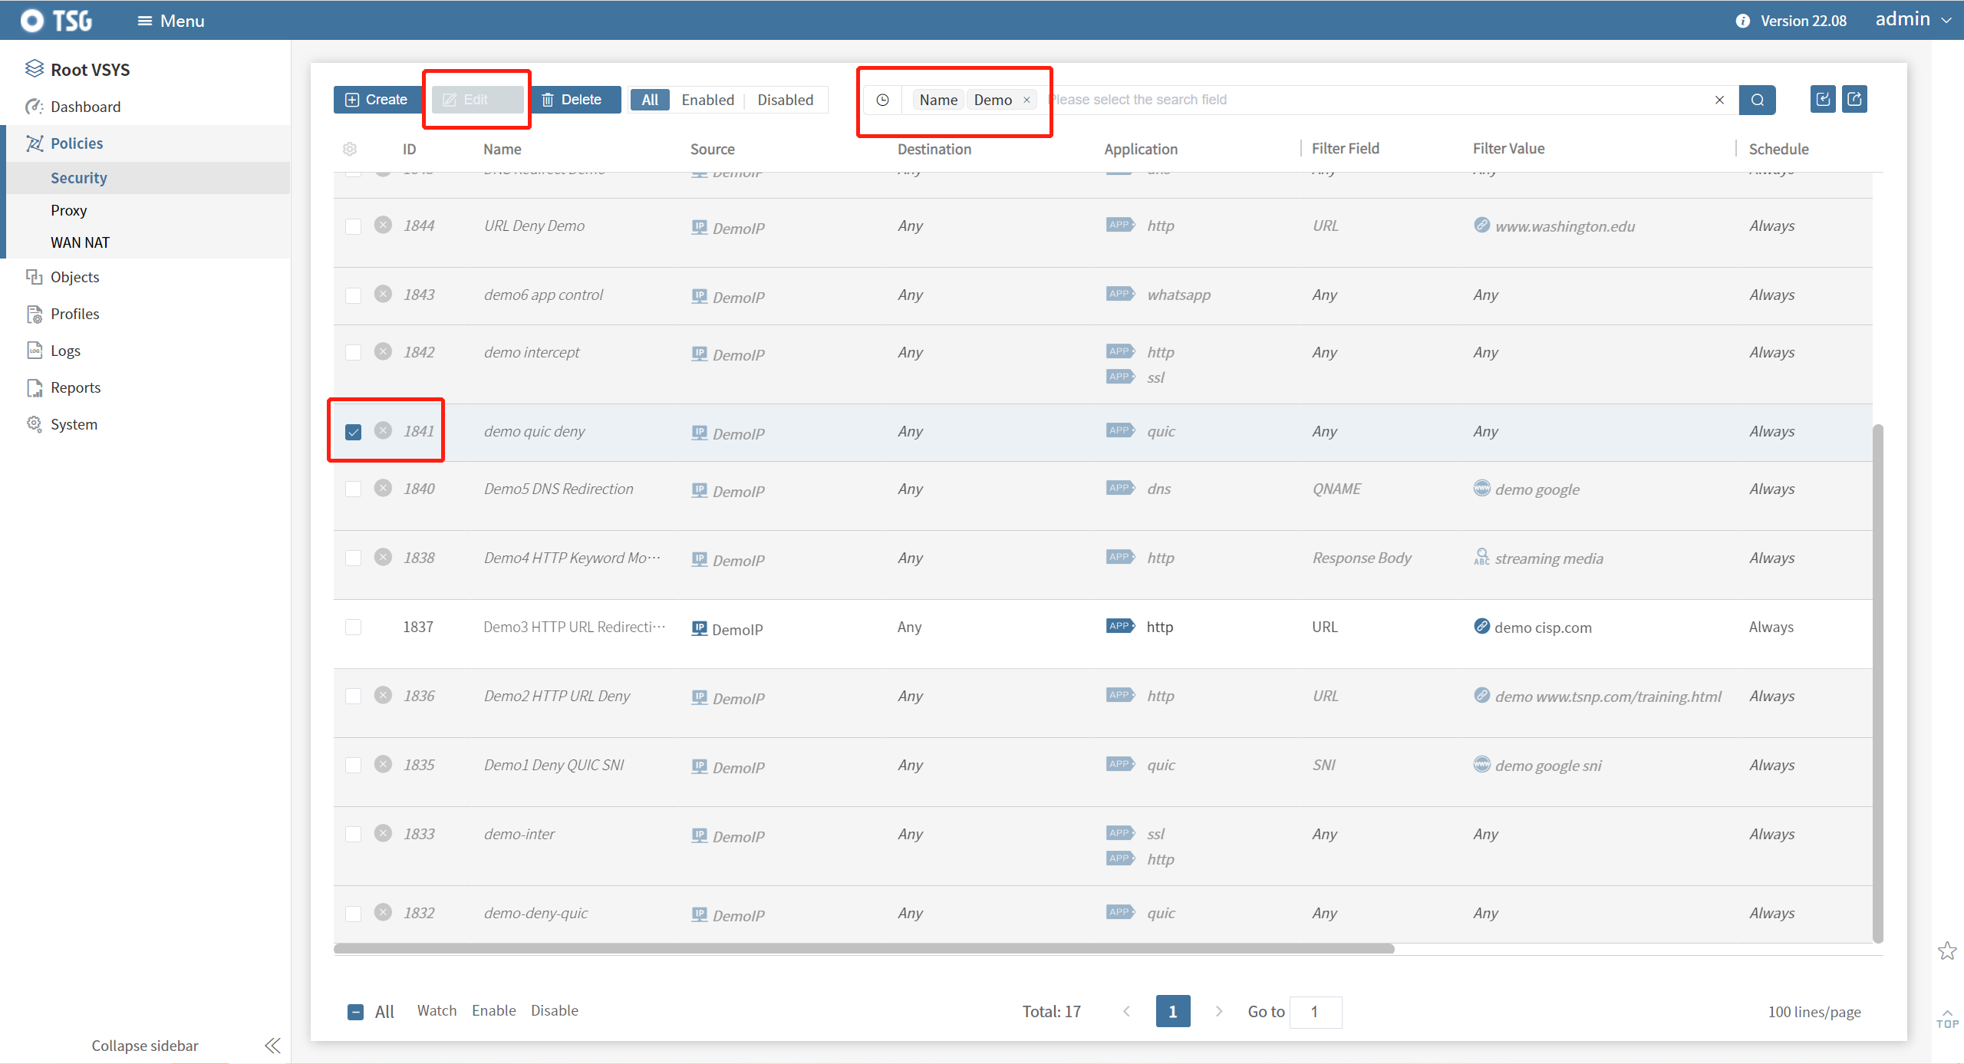Open the 100 lines/page selector

click(1814, 1012)
